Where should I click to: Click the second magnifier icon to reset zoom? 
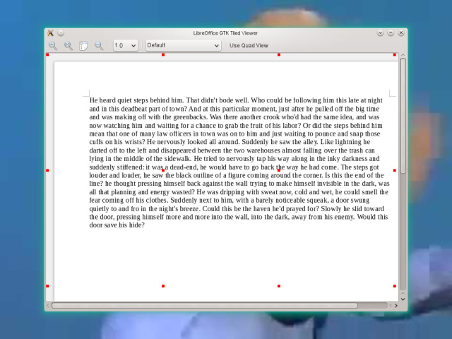tap(69, 46)
